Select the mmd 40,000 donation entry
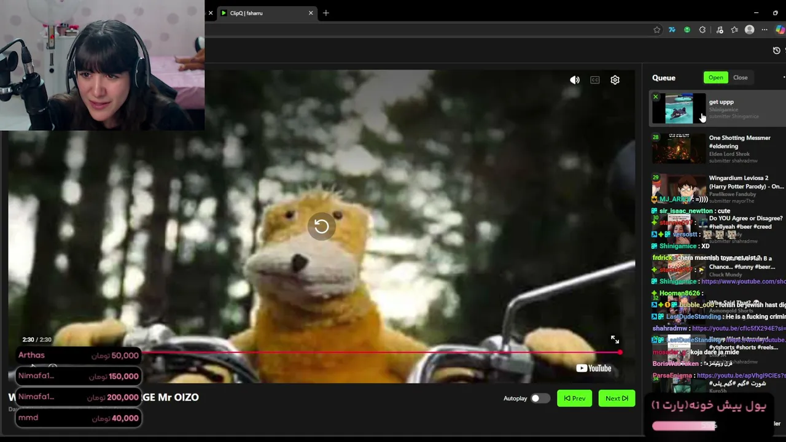Screen dimensions: 786x442 tap(79, 418)
